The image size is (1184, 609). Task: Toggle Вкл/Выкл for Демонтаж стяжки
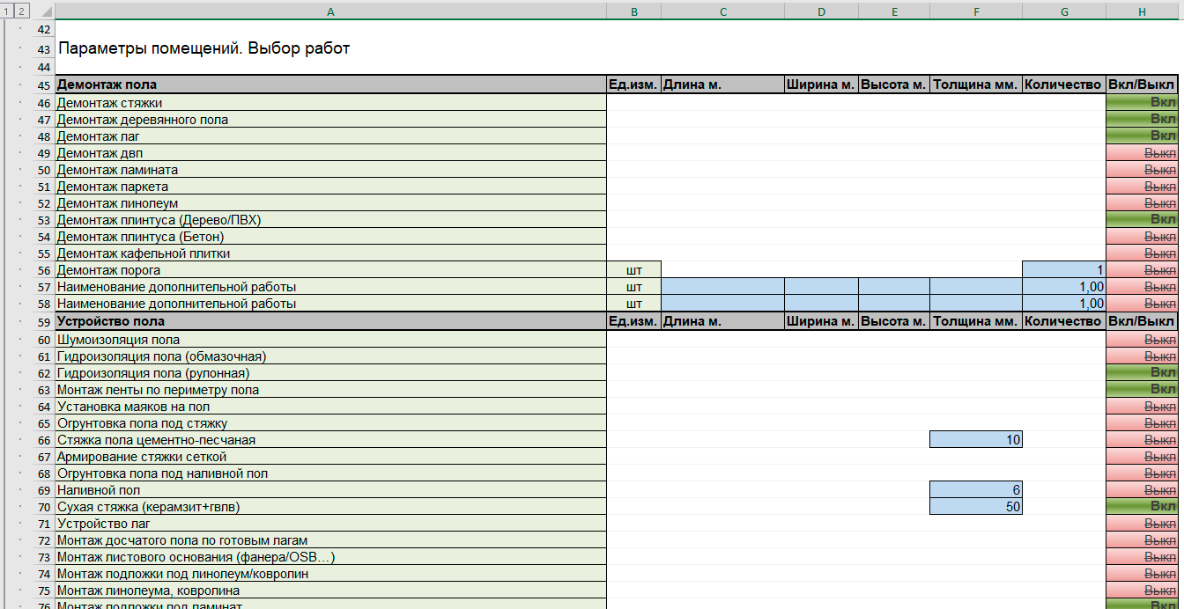1141,103
